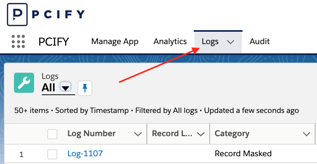
Task: Click the Logs object label above All
Action: point(50,76)
